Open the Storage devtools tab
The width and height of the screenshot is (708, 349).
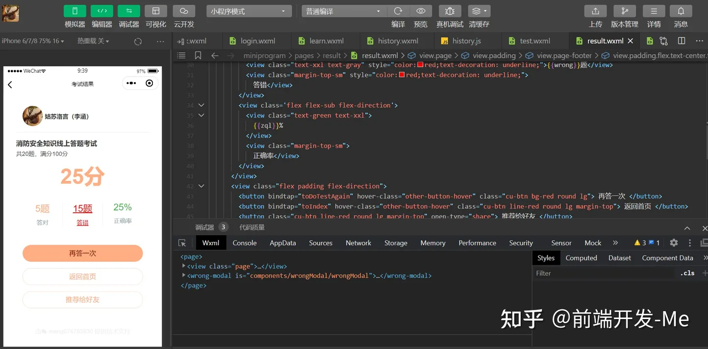396,243
